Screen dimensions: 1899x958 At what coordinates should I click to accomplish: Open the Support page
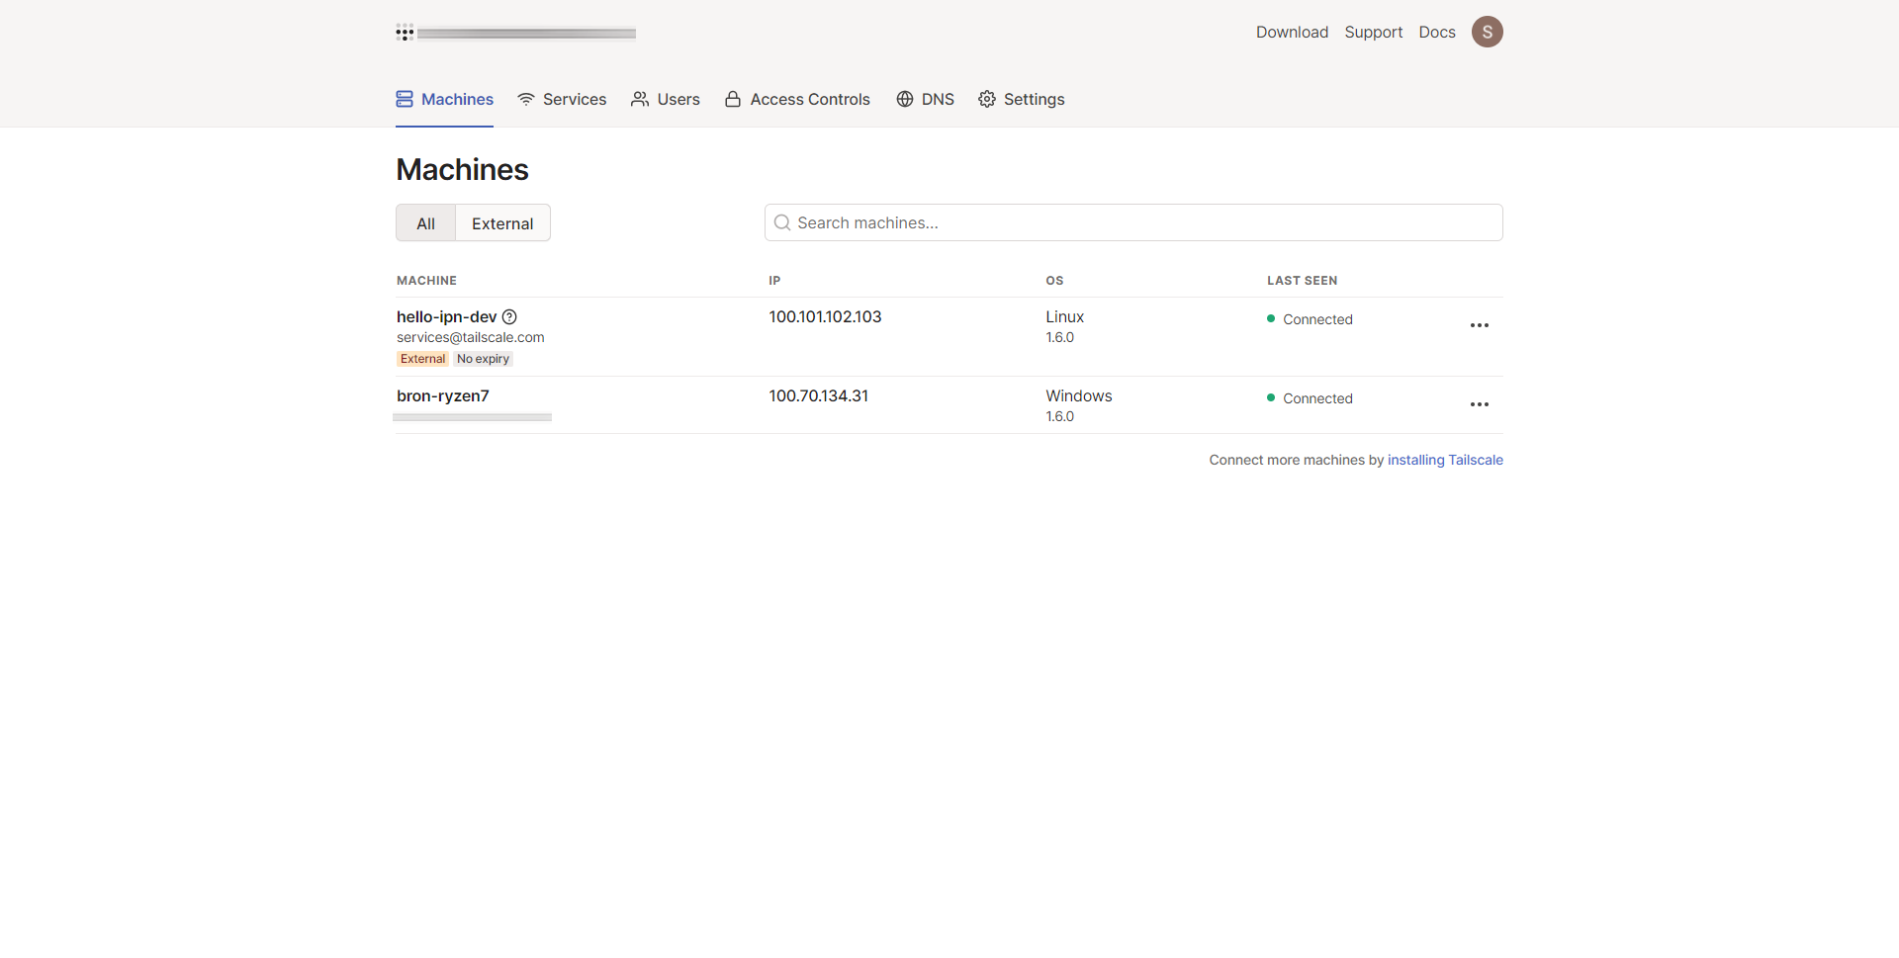(1373, 32)
